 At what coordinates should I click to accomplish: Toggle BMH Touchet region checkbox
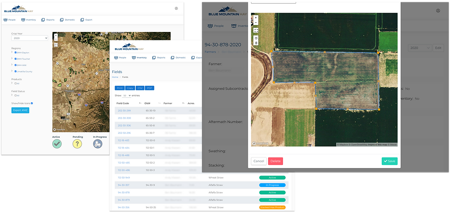(x=15, y=59)
